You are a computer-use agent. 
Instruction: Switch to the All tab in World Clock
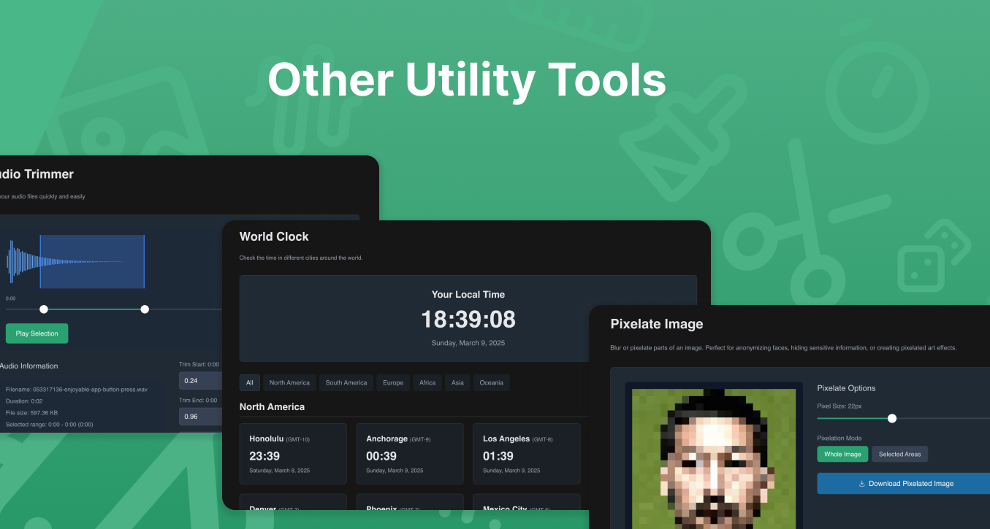point(249,382)
